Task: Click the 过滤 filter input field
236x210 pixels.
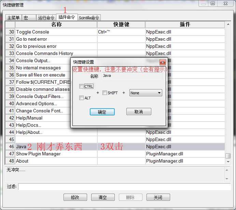Action: tap(124, 187)
